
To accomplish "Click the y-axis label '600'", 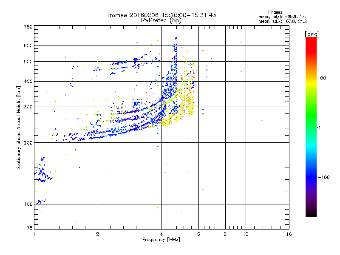I will tap(28, 45).
